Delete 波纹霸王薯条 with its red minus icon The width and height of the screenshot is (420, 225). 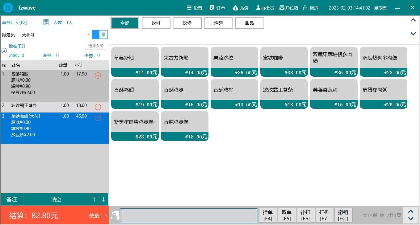[x=98, y=107]
